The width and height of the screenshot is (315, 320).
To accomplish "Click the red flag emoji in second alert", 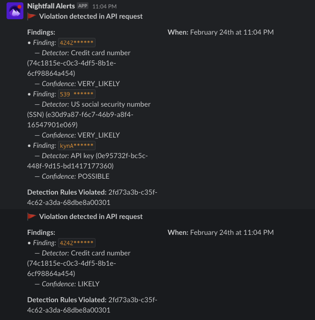I will (32, 217).
